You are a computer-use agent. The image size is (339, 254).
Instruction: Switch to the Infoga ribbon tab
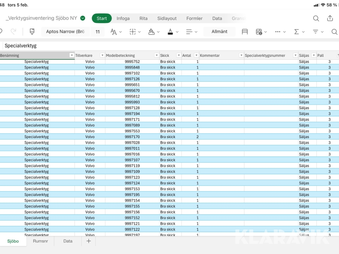pos(123,18)
